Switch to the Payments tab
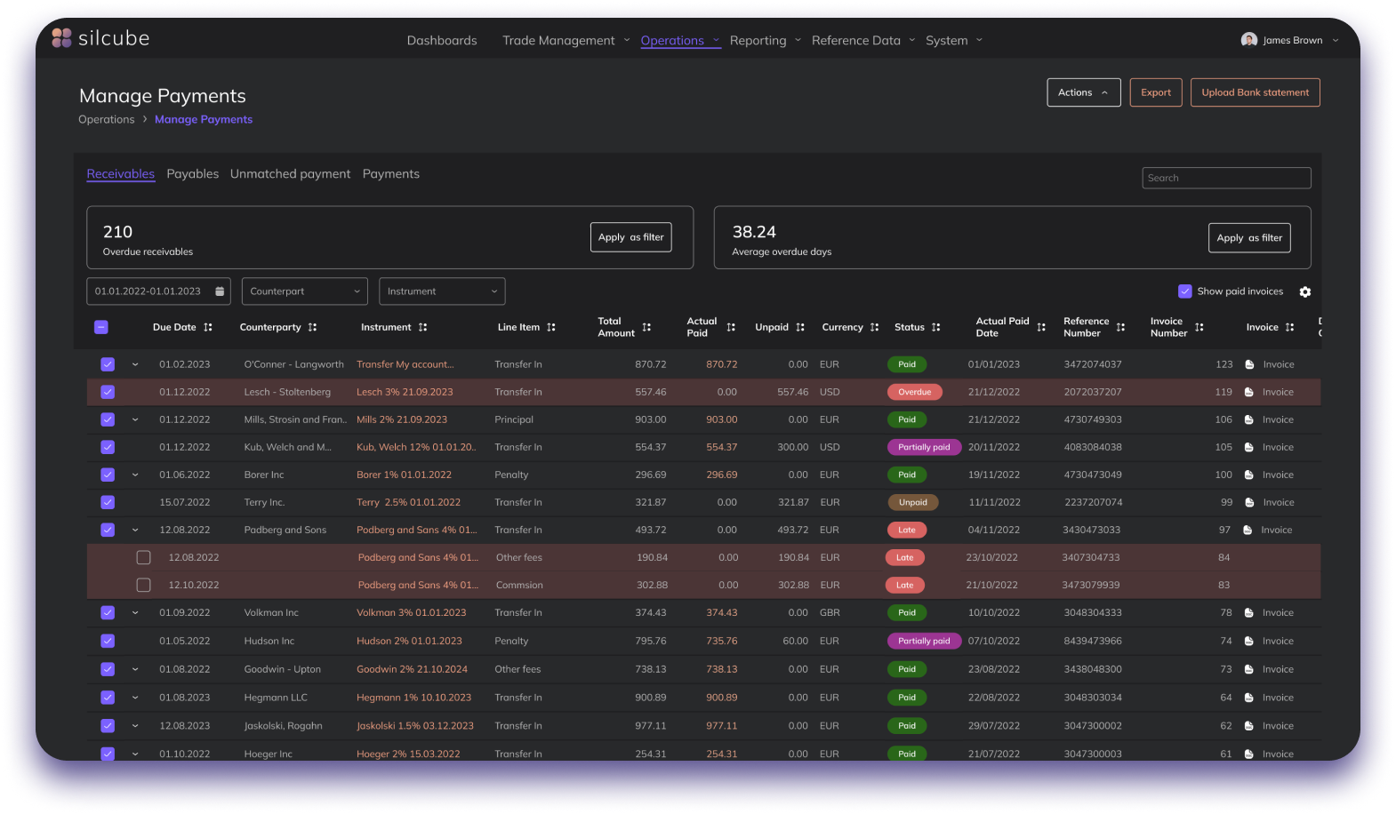 click(391, 174)
